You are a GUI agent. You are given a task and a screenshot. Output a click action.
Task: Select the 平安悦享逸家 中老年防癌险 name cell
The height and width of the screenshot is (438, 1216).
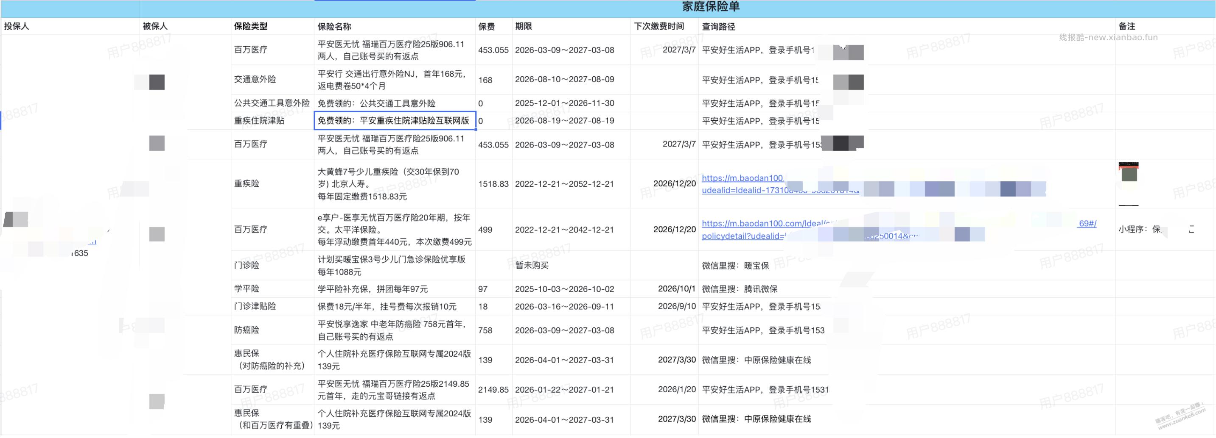(x=395, y=330)
